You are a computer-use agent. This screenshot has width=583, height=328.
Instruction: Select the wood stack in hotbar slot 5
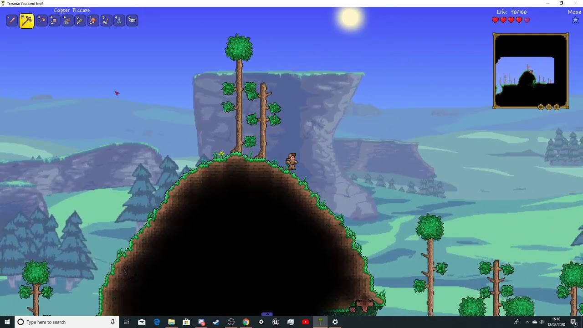click(x=67, y=20)
